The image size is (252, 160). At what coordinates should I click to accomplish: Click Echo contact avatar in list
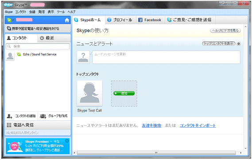click(x=10, y=56)
